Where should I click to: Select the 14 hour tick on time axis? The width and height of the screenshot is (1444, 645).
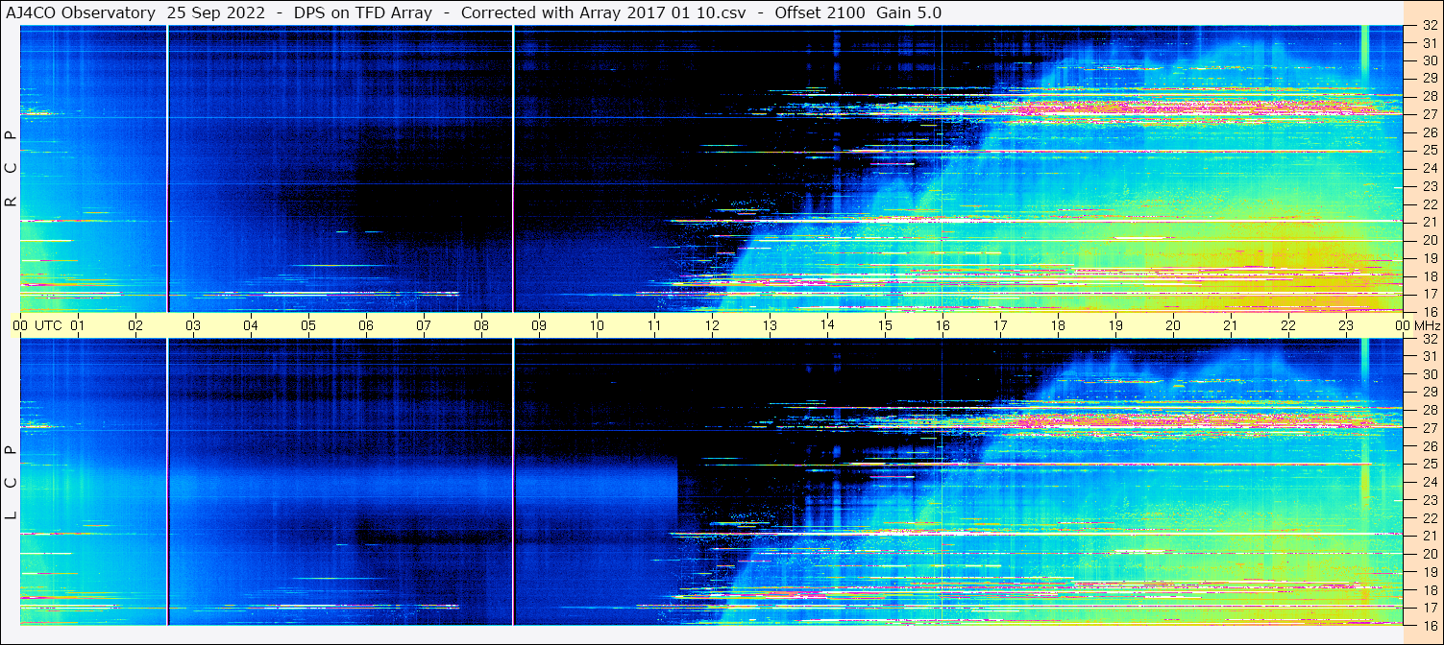pyautogui.click(x=827, y=325)
